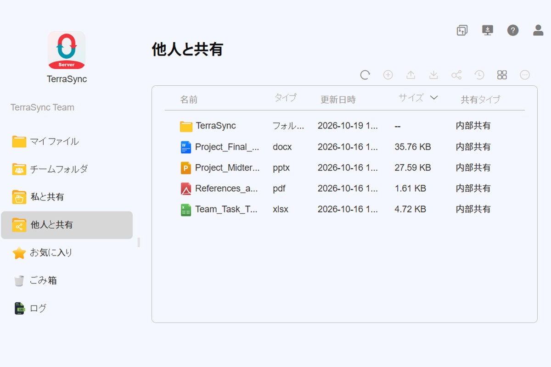The image size is (551, 367).
Task: Click the 35.76 KB size cell
Action: point(413,147)
